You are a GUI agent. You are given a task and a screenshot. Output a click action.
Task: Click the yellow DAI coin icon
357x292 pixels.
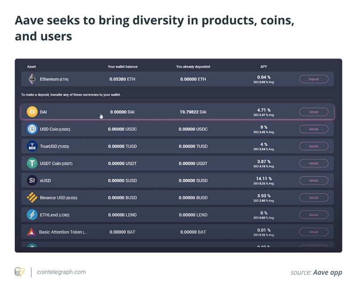point(32,112)
